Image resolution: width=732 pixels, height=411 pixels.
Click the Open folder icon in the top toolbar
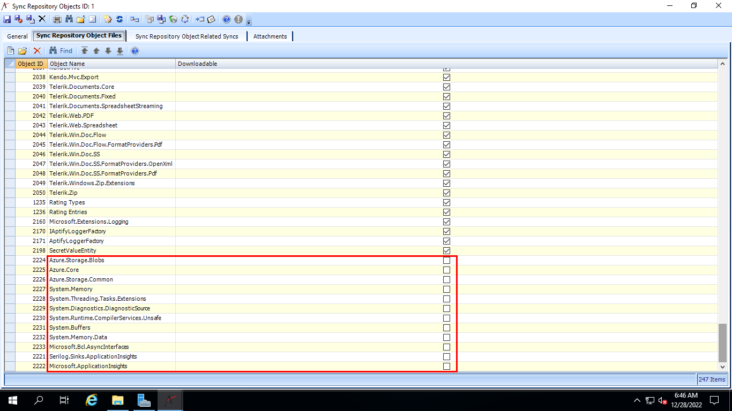pyautogui.click(x=81, y=19)
